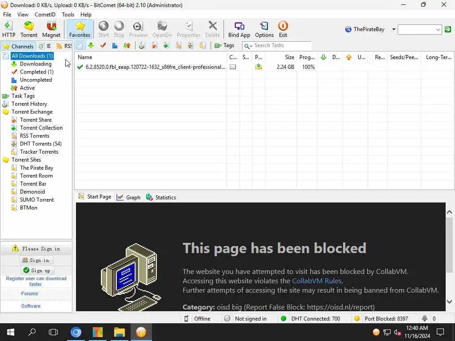This screenshot has height=341, width=455.
Task: Select Uncompleted in the sidebar tree
Action: (36, 80)
